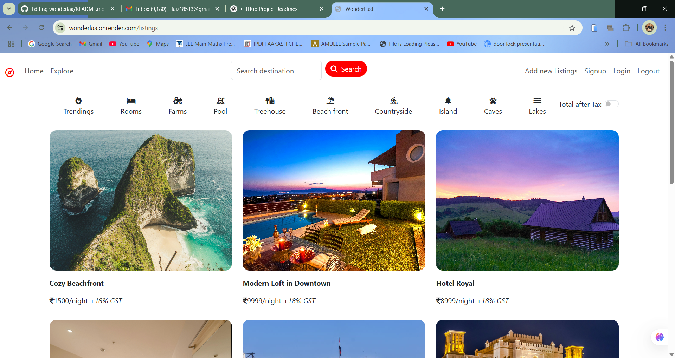Open Add new Listings link
The image size is (675, 358).
tap(551, 71)
